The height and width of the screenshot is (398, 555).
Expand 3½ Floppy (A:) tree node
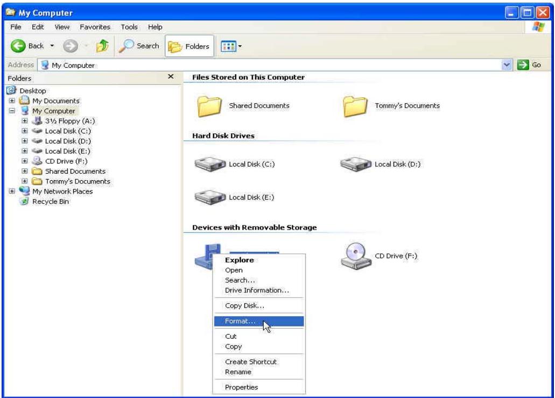point(24,121)
